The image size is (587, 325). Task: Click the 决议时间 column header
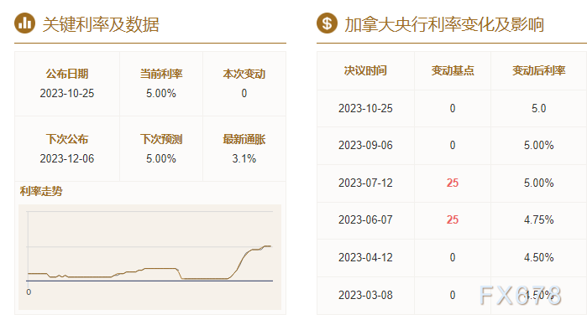(365, 70)
